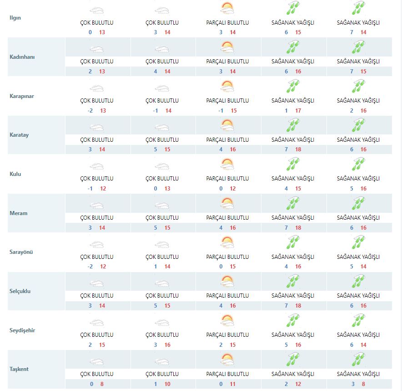Select the Selçuklu district name
This screenshot has width=402, height=391.
coord(20,291)
